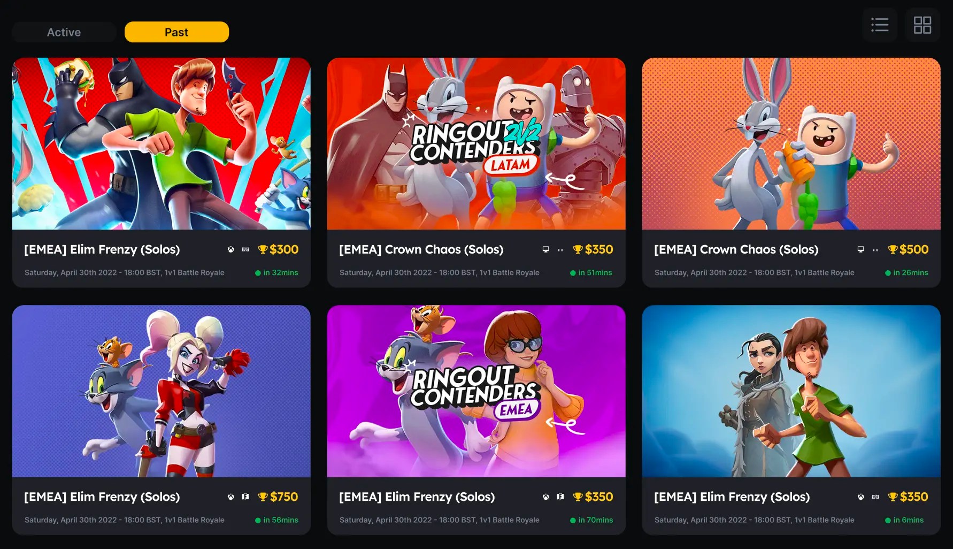This screenshot has height=549, width=953.
Task: Switch to grid view layout
Action: click(x=922, y=25)
